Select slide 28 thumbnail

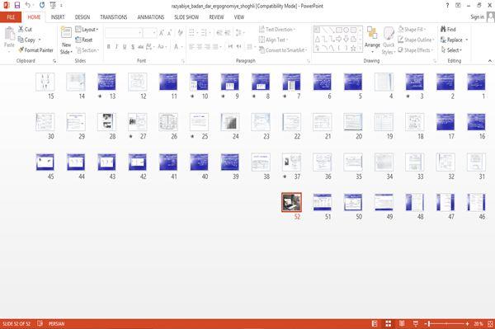106,122
